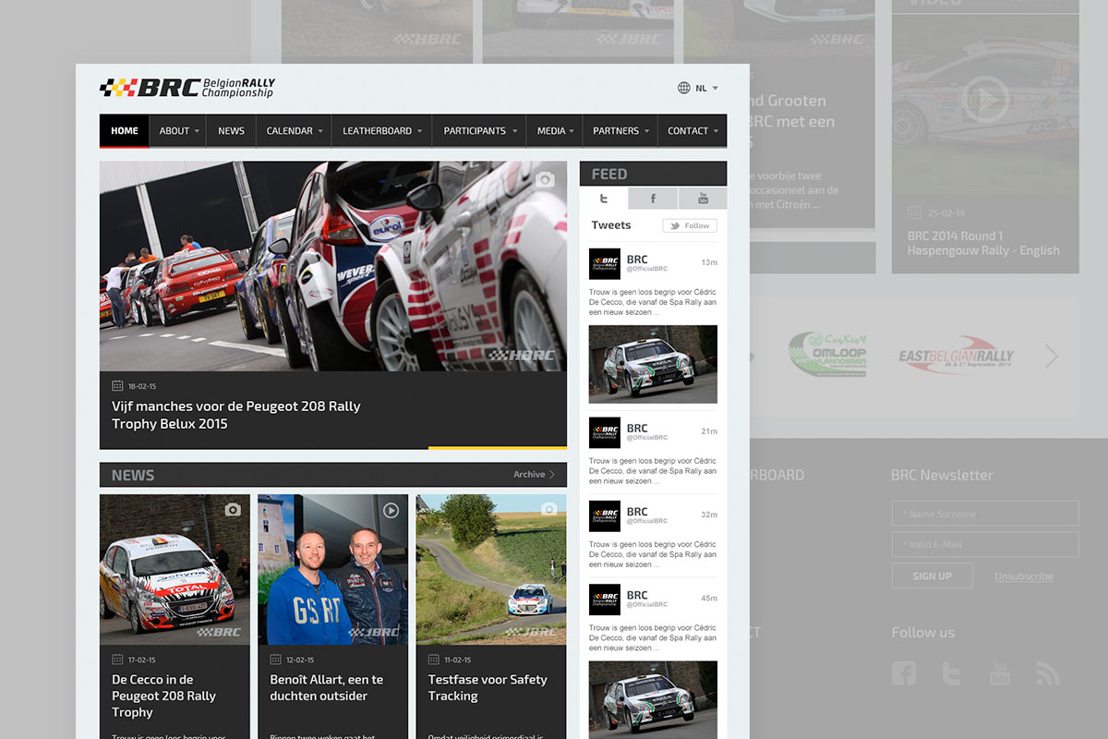Click the next arrow in partners carousel
This screenshot has width=1108, height=739.
click(1051, 357)
